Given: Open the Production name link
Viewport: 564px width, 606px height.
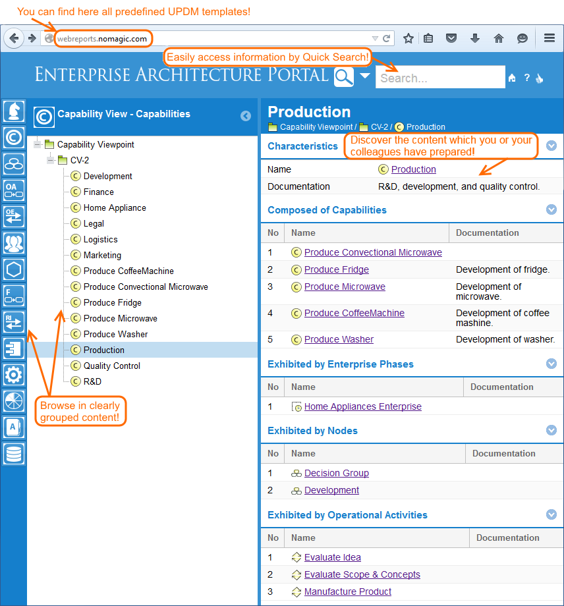Looking at the screenshot, I should (x=413, y=169).
